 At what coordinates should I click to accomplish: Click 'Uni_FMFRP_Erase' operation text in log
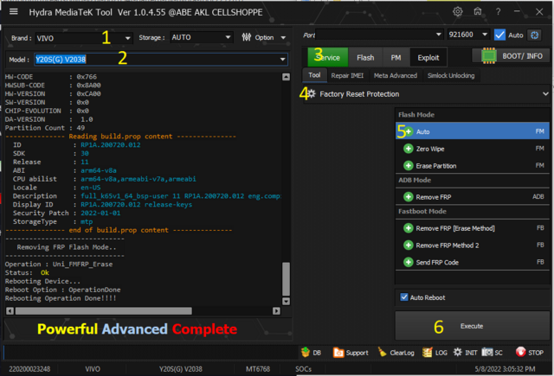pyautogui.click(x=83, y=264)
